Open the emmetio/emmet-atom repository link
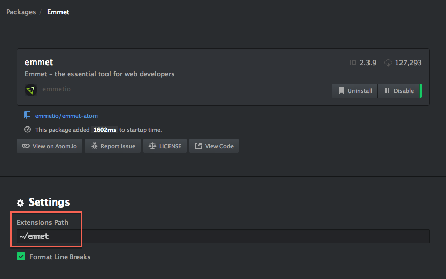 click(66, 116)
